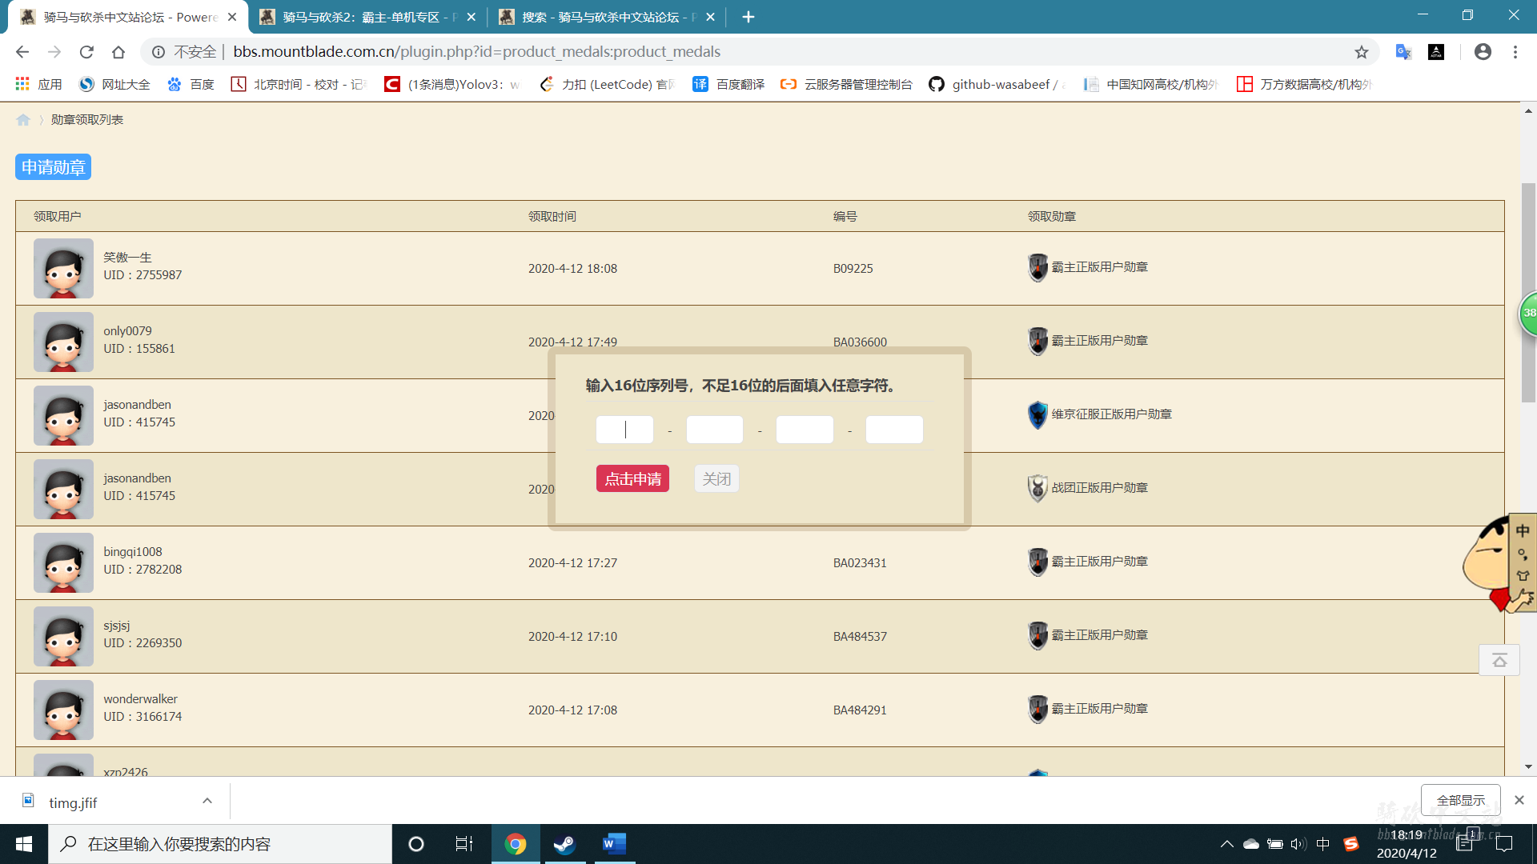
Task: Click the scroll-to-top arrow button
Action: pos(1499,660)
